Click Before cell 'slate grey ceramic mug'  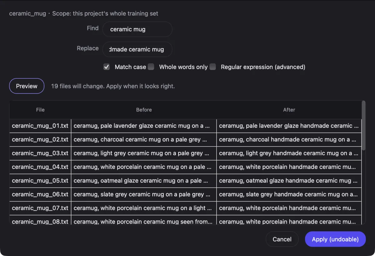[x=144, y=194]
